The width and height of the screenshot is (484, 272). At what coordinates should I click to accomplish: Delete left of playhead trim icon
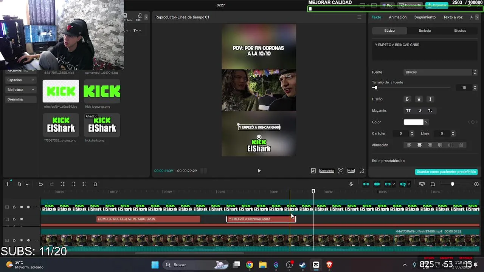pos(74,184)
